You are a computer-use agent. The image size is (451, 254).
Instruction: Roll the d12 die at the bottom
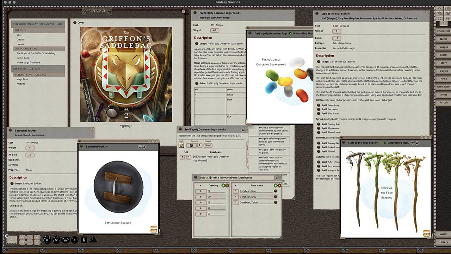tap(56, 240)
